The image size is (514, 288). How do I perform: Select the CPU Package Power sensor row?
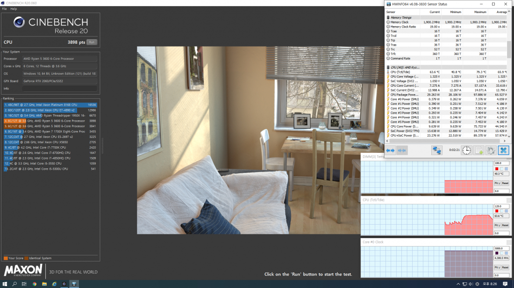click(x=405, y=94)
